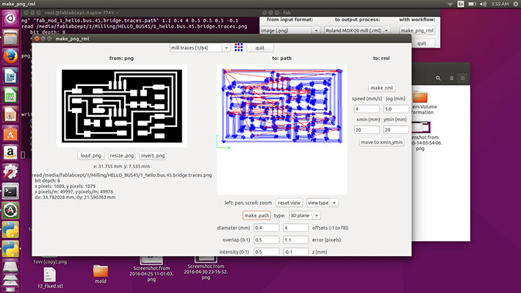Click the blue toolpath preview canvas
521x293 pixels.
(281, 129)
